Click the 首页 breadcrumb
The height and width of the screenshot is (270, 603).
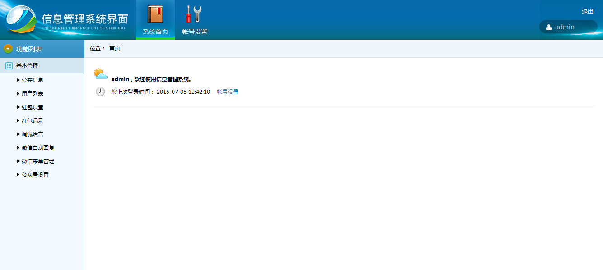115,49
